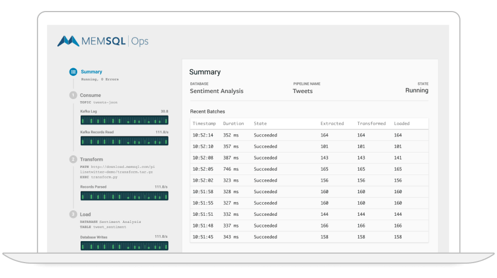Click 'Sentiment Analysis' database name in Summary
The height and width of the screenshot is (278, 497).
(216, 91)
